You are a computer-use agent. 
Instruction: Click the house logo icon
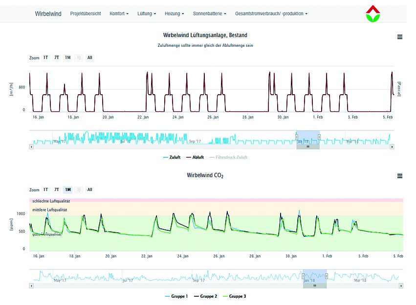click(375, 13)
